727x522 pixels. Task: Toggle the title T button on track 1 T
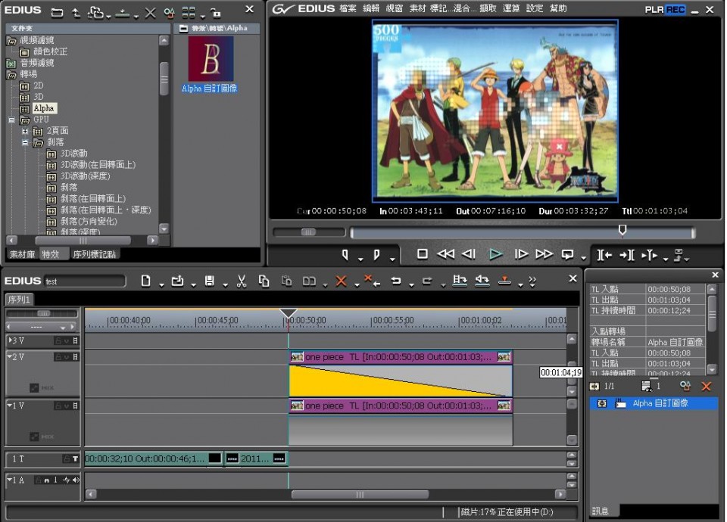point(75,458)
